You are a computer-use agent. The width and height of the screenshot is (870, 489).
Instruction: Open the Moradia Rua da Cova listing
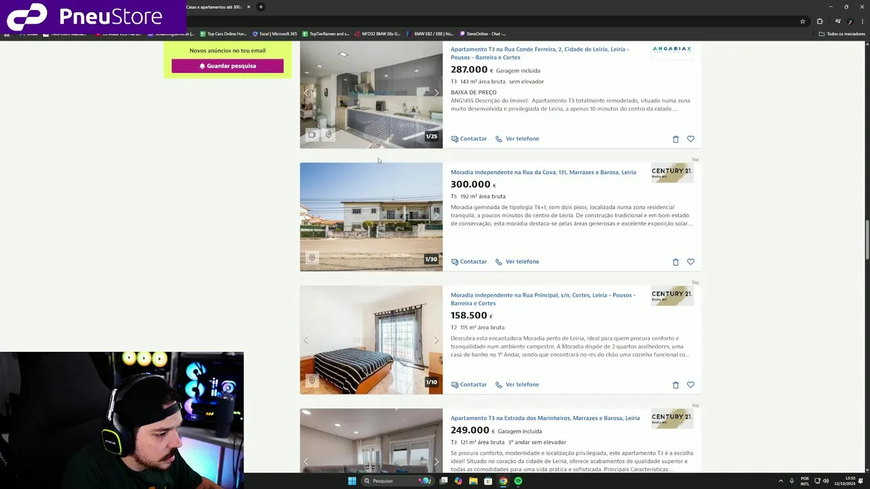point(543,173)
